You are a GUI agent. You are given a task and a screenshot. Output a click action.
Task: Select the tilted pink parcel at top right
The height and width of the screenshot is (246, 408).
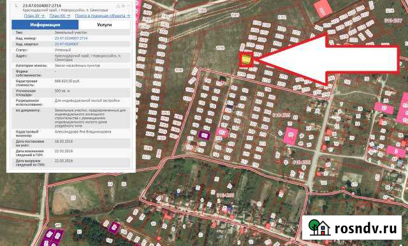click(323, 10)
